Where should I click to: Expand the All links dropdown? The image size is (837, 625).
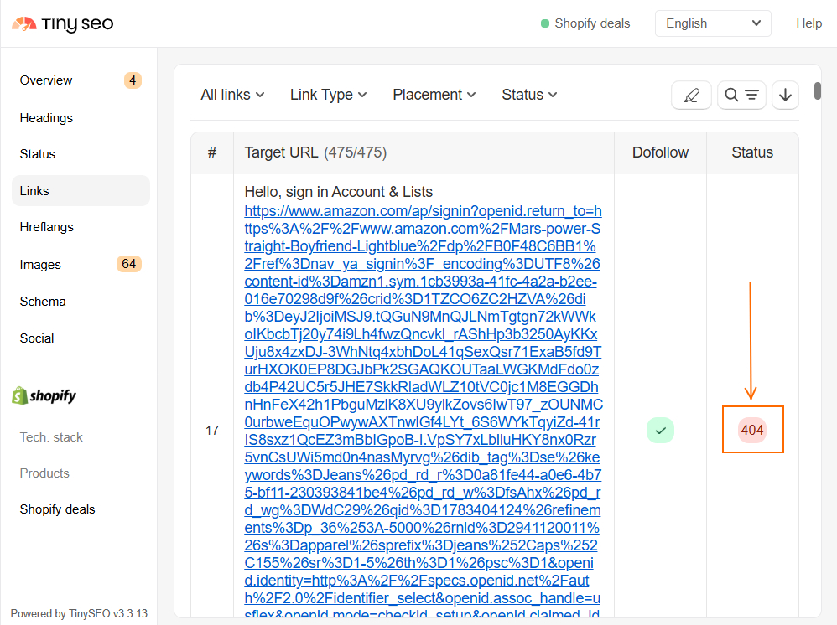coord(233,95)
